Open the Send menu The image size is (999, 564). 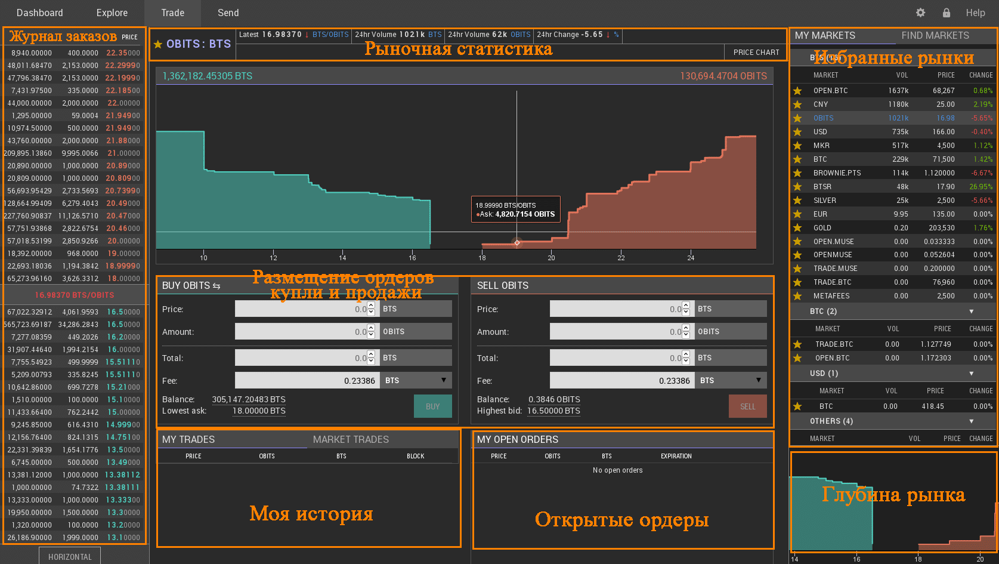tap(228, 13)
